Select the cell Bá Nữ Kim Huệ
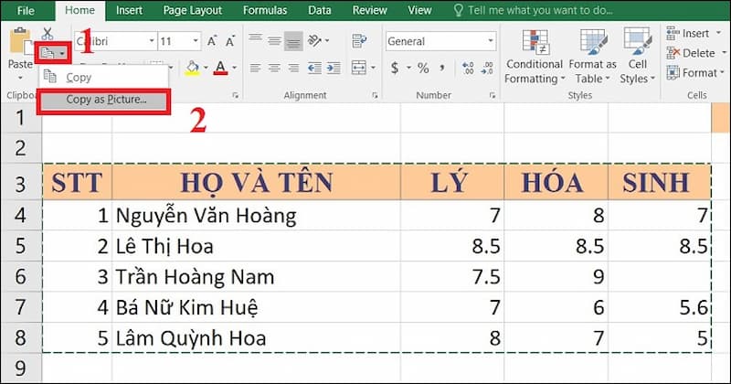The width and height of the screenshot is (731, 384). pos(256,307)
